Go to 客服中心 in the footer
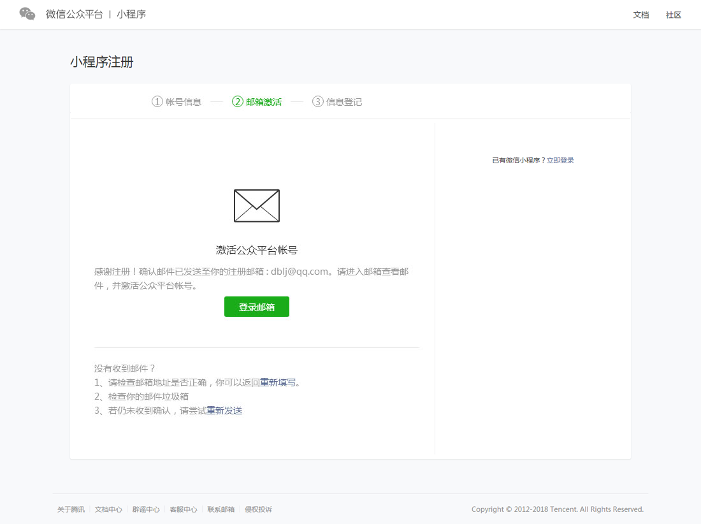The height and width of the screenshot is (524, 701). [184, 509]
